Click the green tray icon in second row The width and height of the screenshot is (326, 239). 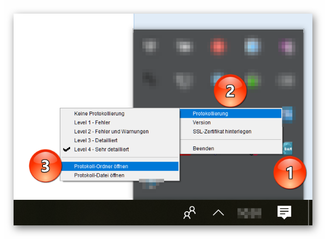click(250, 82)
